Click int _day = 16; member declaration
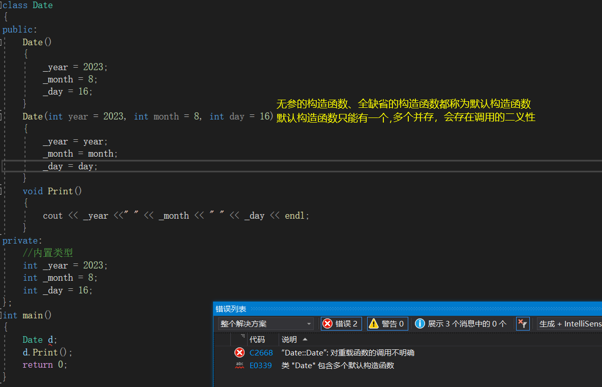 pyautogui.click(x=57, y=290)
